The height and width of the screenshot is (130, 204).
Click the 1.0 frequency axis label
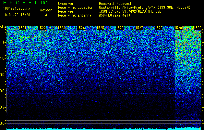[x=2, y=58]
